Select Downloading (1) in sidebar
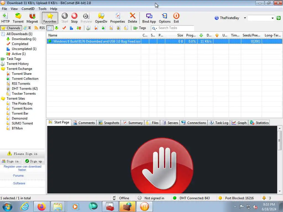Image resolution: width=283 pixels, height=212 pixels. tap(24, 39)
